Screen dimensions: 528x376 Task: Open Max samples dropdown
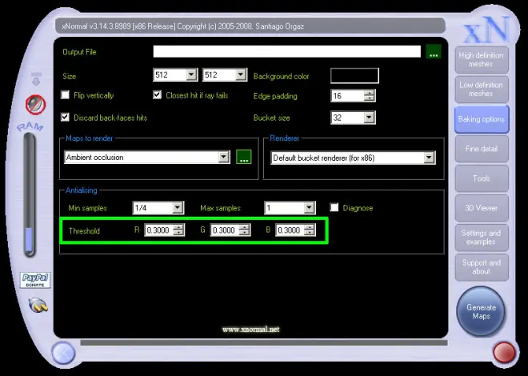pyautogui.click(x=309, y=208)
